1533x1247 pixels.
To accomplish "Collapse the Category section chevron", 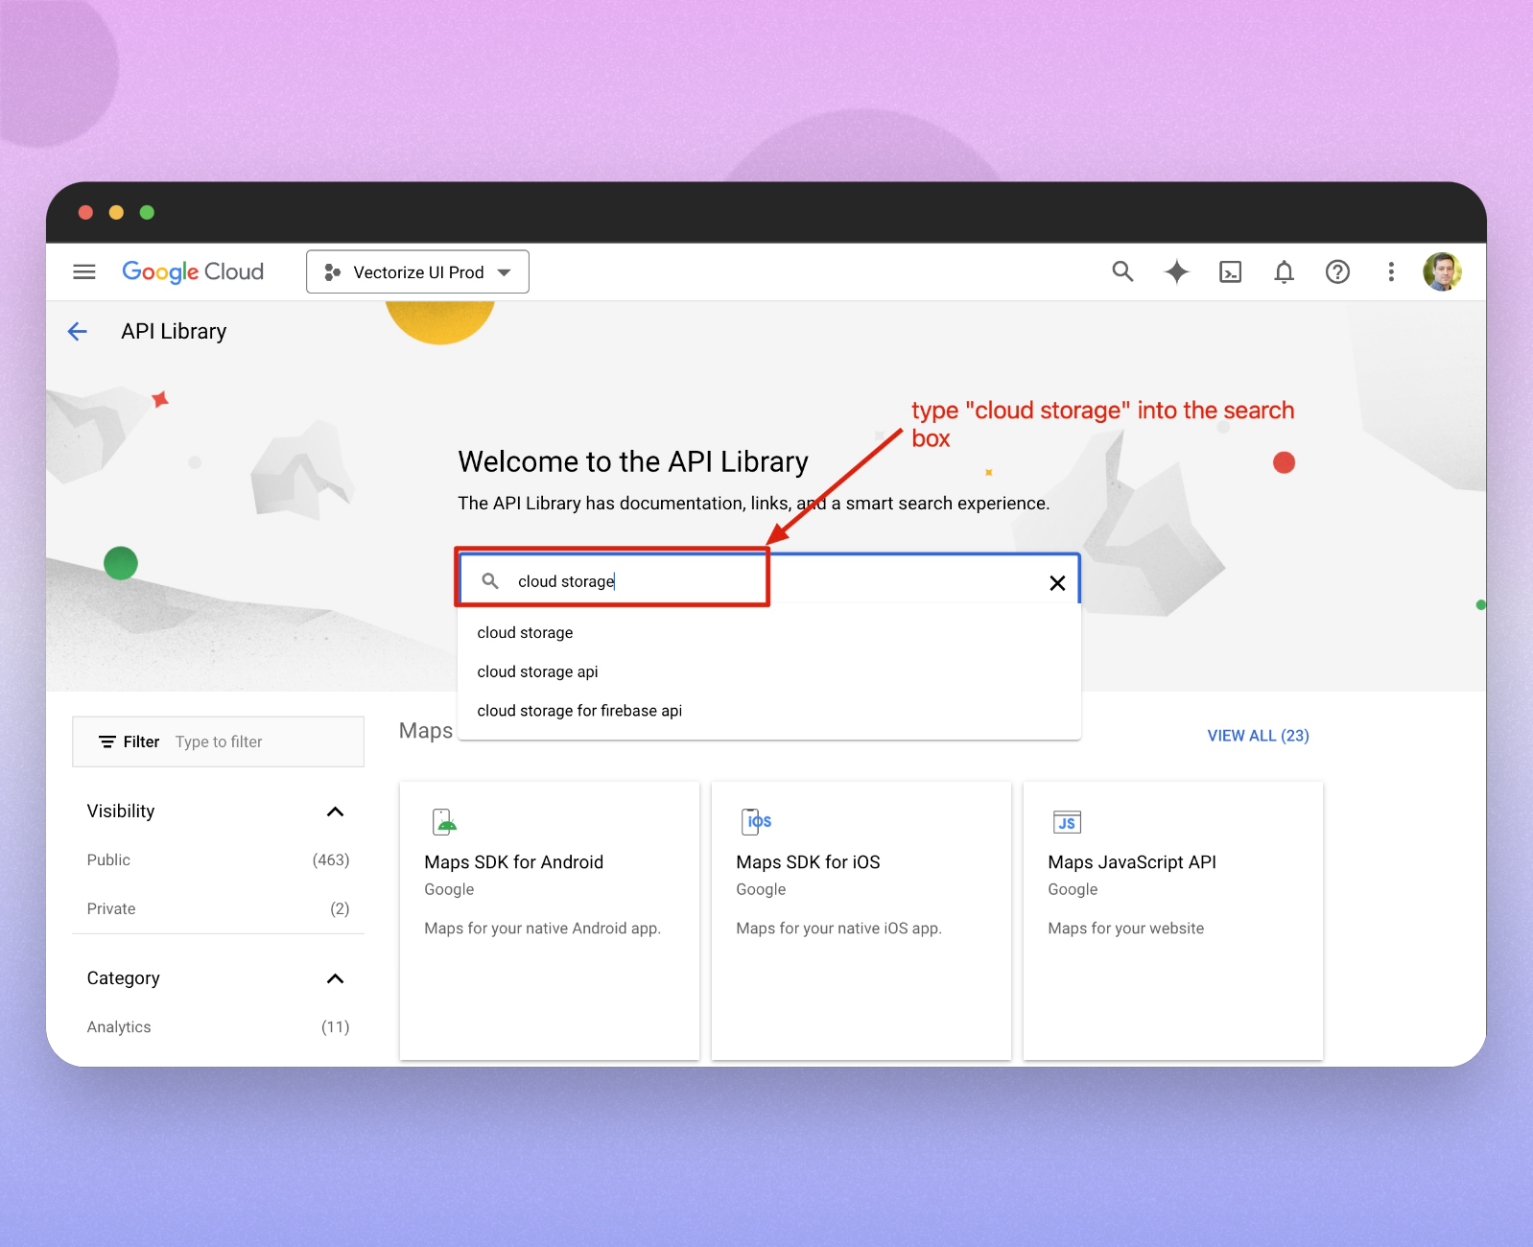I will pyautogui.click(x=335, y=979).
